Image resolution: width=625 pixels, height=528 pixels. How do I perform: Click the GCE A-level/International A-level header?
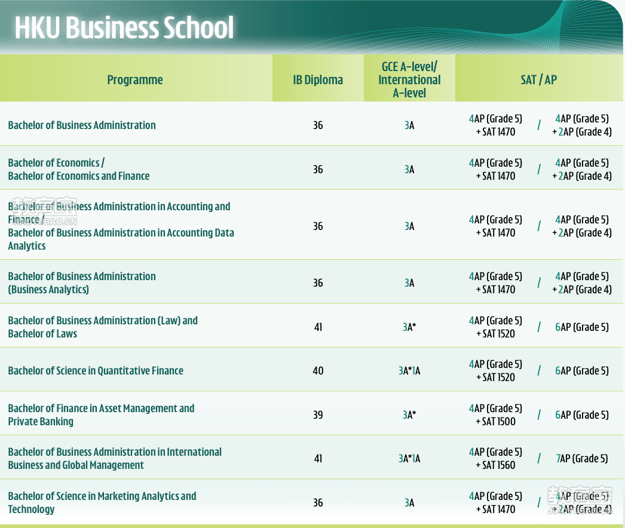(x=409, y=79)
